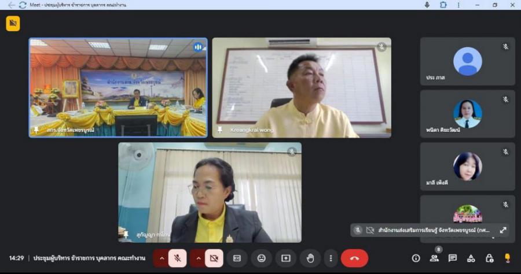Screen dimensions: 521x274
Task: Toggle the disabled camera button
Action: [214, 258]
